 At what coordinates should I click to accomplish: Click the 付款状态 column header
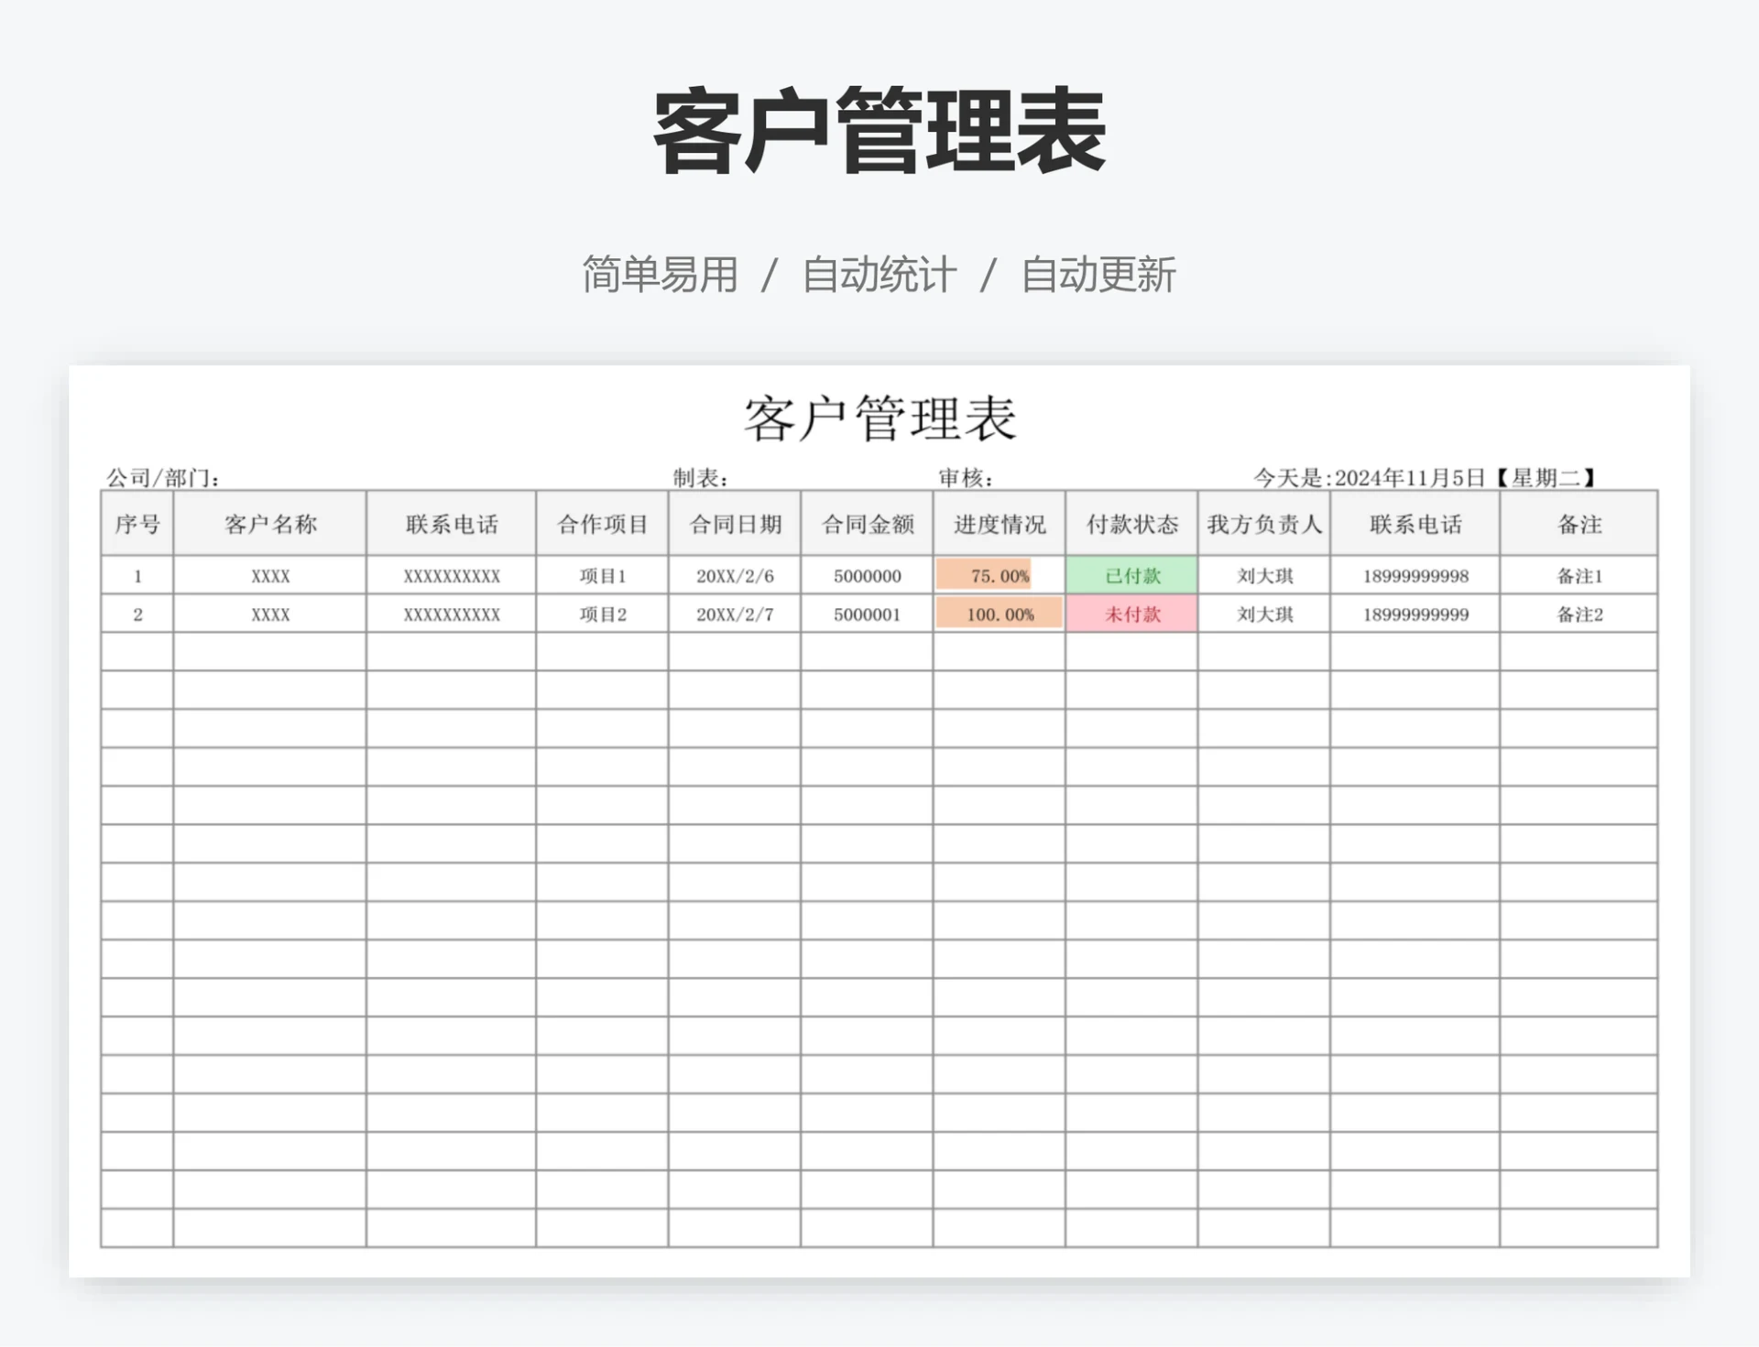click(x=1131, y=524)
